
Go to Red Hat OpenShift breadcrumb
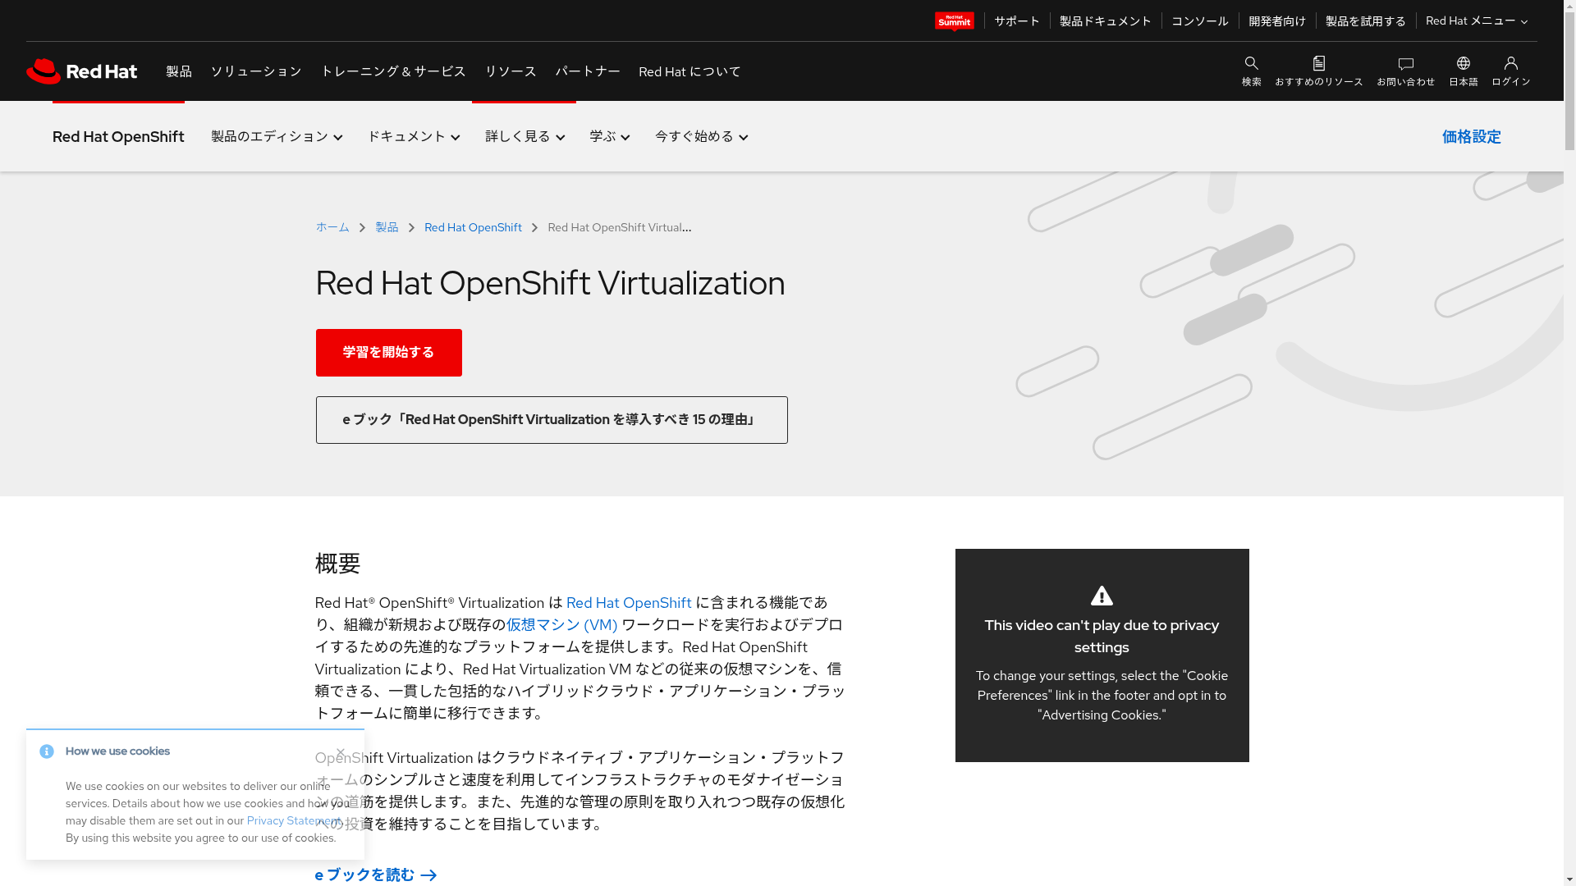[473, 227]
